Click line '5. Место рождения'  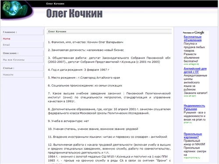tap(84, 78)
